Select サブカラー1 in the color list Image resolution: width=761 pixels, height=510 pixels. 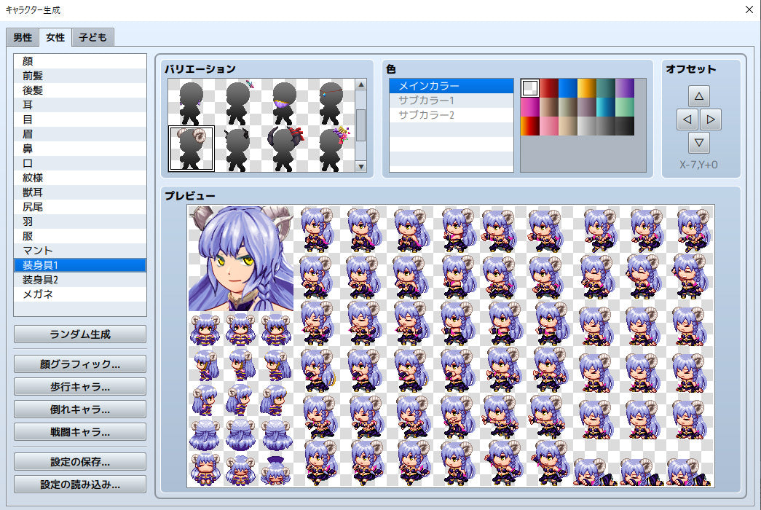pos(451,100)
